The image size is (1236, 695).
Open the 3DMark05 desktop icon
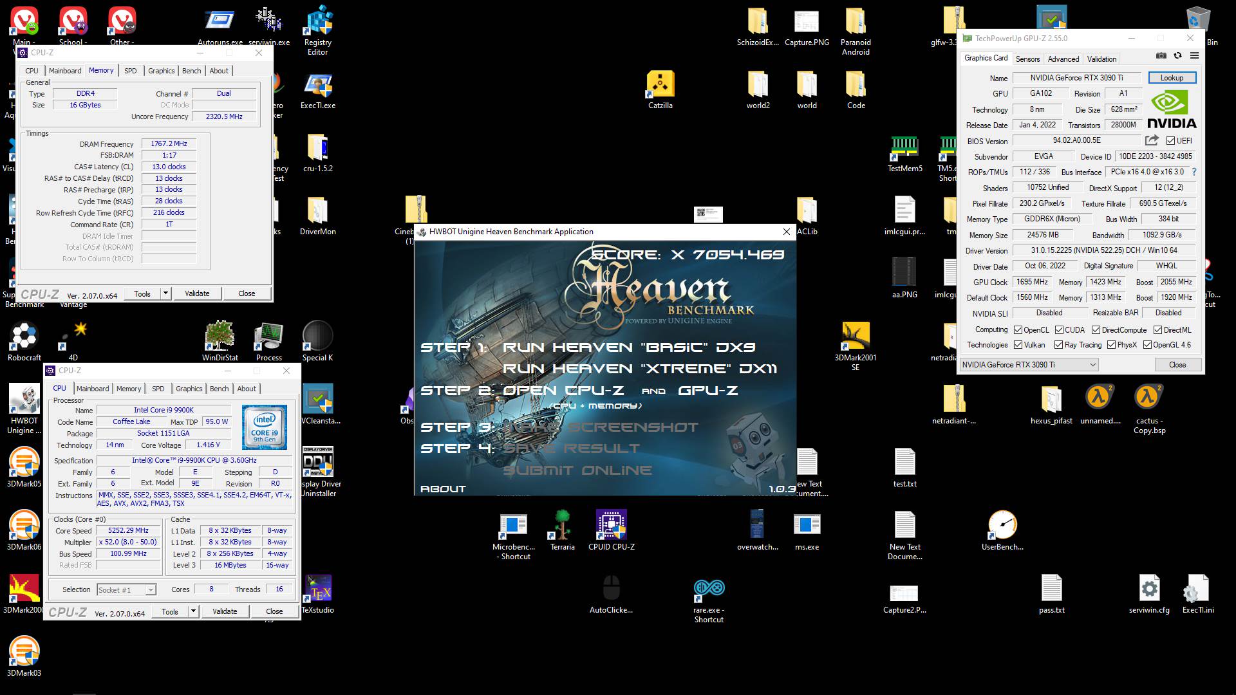pos(24,467)
